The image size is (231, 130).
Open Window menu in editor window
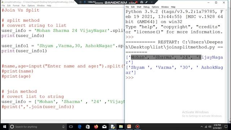pos(41,6)
